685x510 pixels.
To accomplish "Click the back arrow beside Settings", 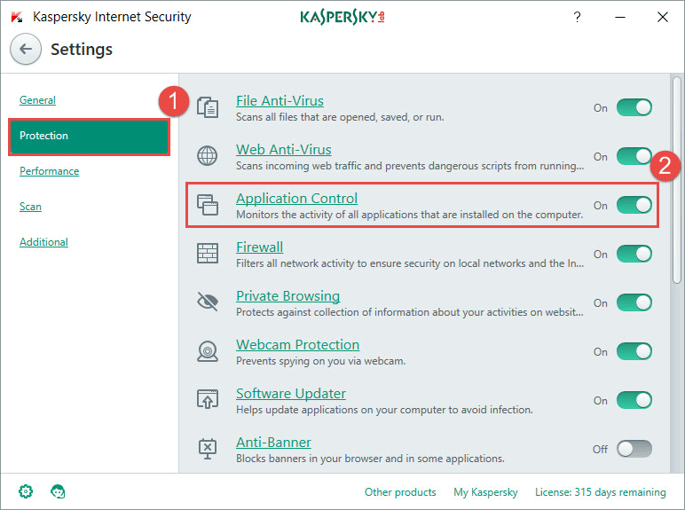I will click(26, 50).
